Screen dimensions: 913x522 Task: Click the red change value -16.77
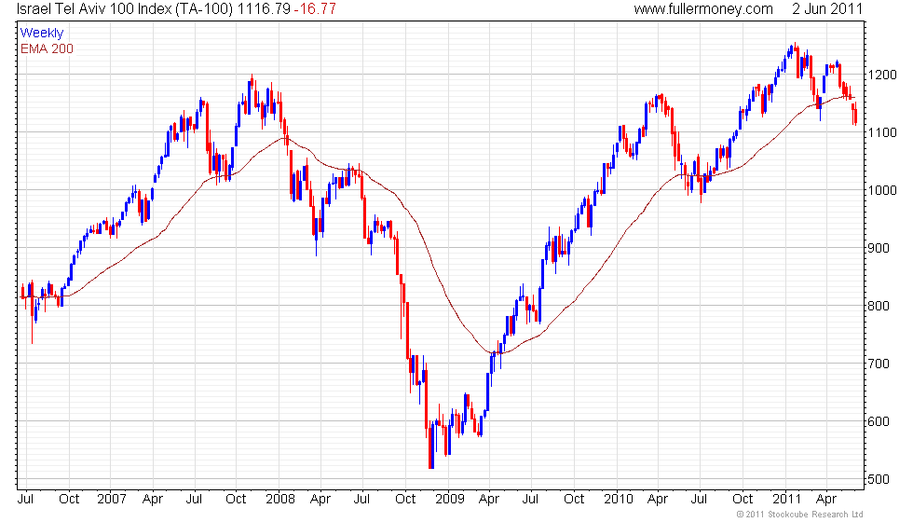(x=315, y=8)
